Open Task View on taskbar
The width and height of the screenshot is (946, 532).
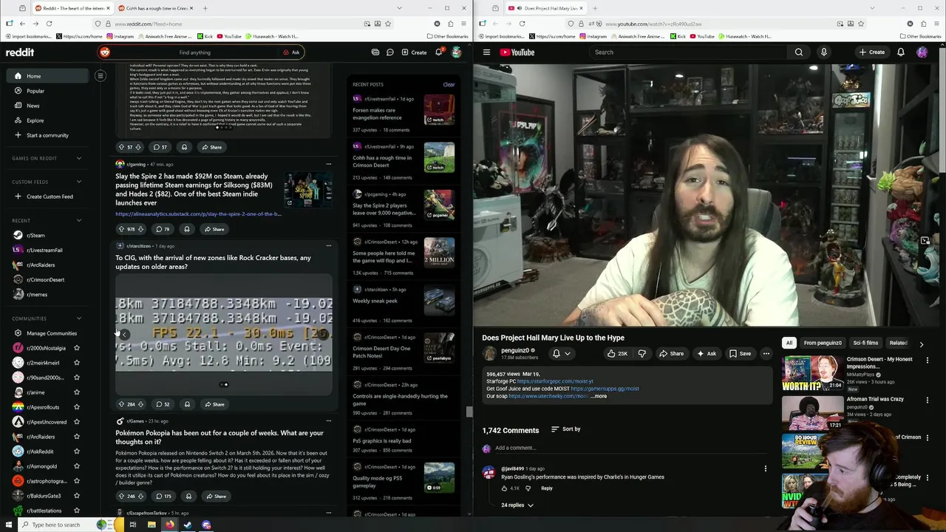(132, 525)
